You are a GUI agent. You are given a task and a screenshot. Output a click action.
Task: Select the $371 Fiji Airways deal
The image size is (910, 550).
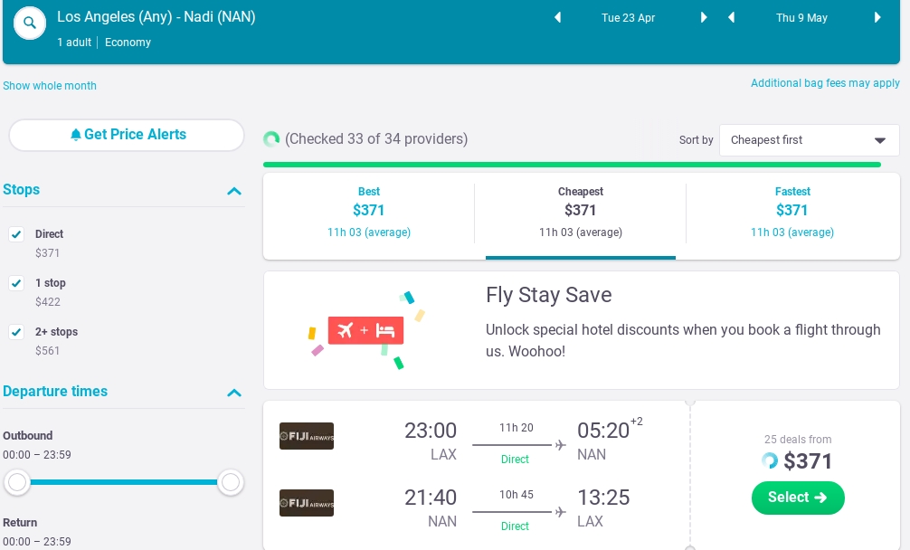point(798,498)
